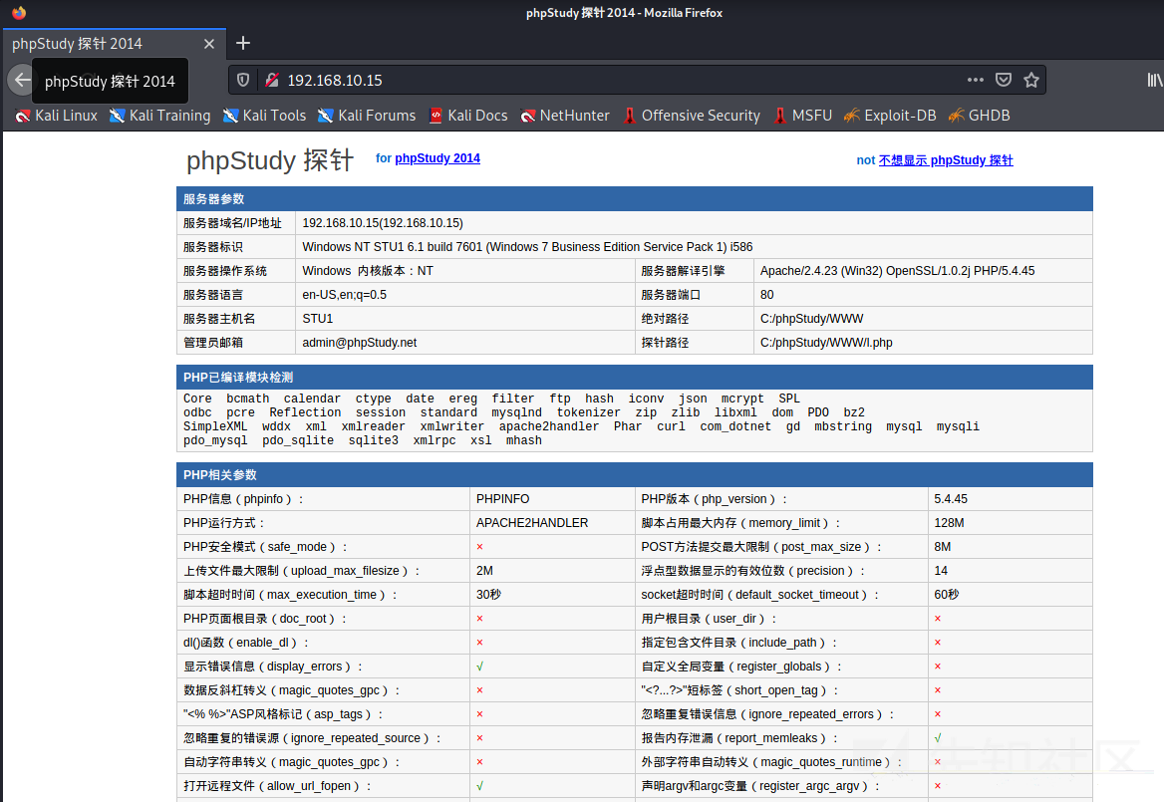Close the phpStudy 探针 2014 tab

point(209,44)
